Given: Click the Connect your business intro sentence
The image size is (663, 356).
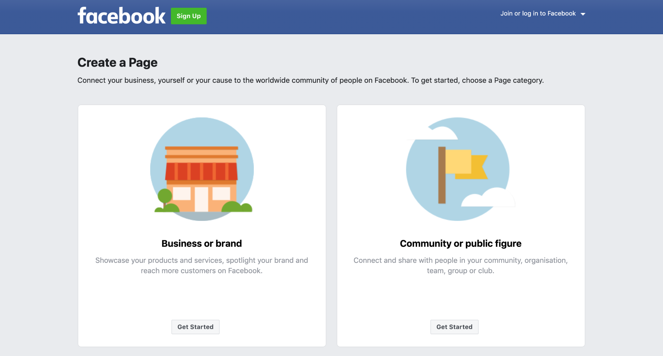Looking at the screenshot, I should pos(310,80).
